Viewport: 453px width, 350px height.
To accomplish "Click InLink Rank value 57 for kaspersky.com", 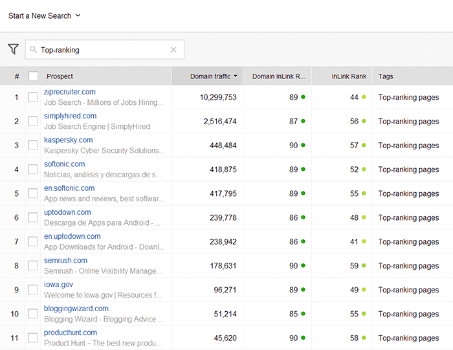I will tap(354, 146).
